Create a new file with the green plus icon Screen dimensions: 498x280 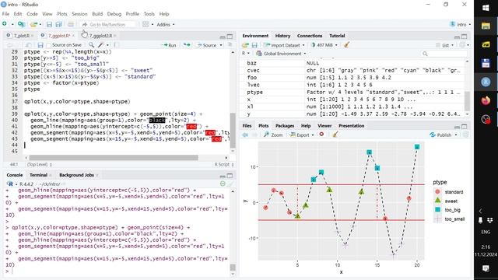click(5, 24)
